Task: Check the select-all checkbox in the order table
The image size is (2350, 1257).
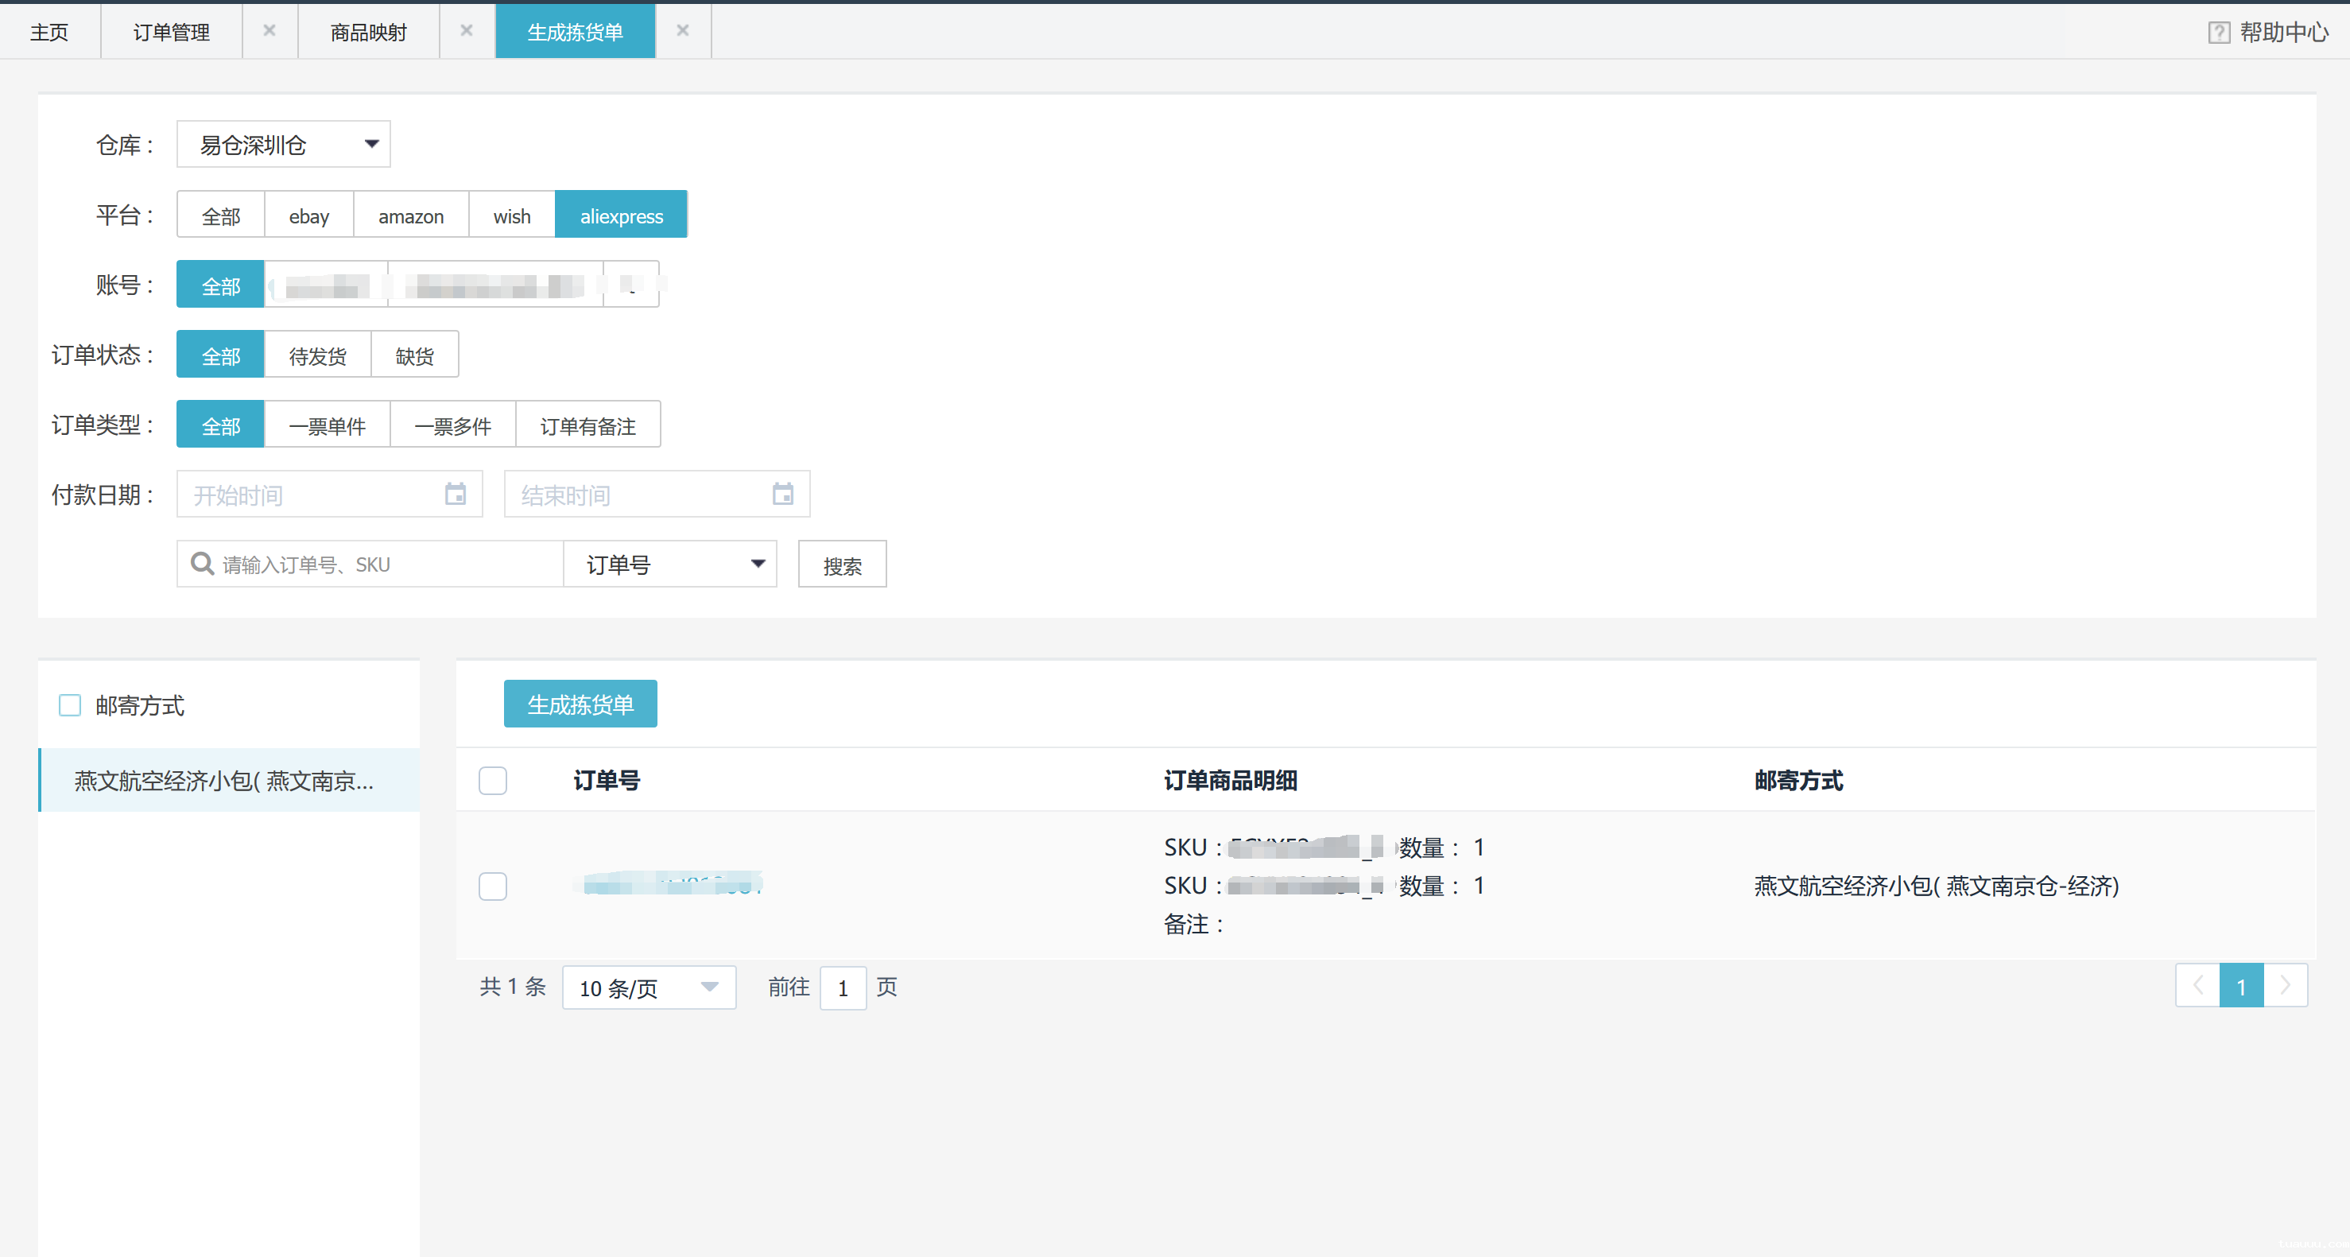Action: tap(493, 780)
